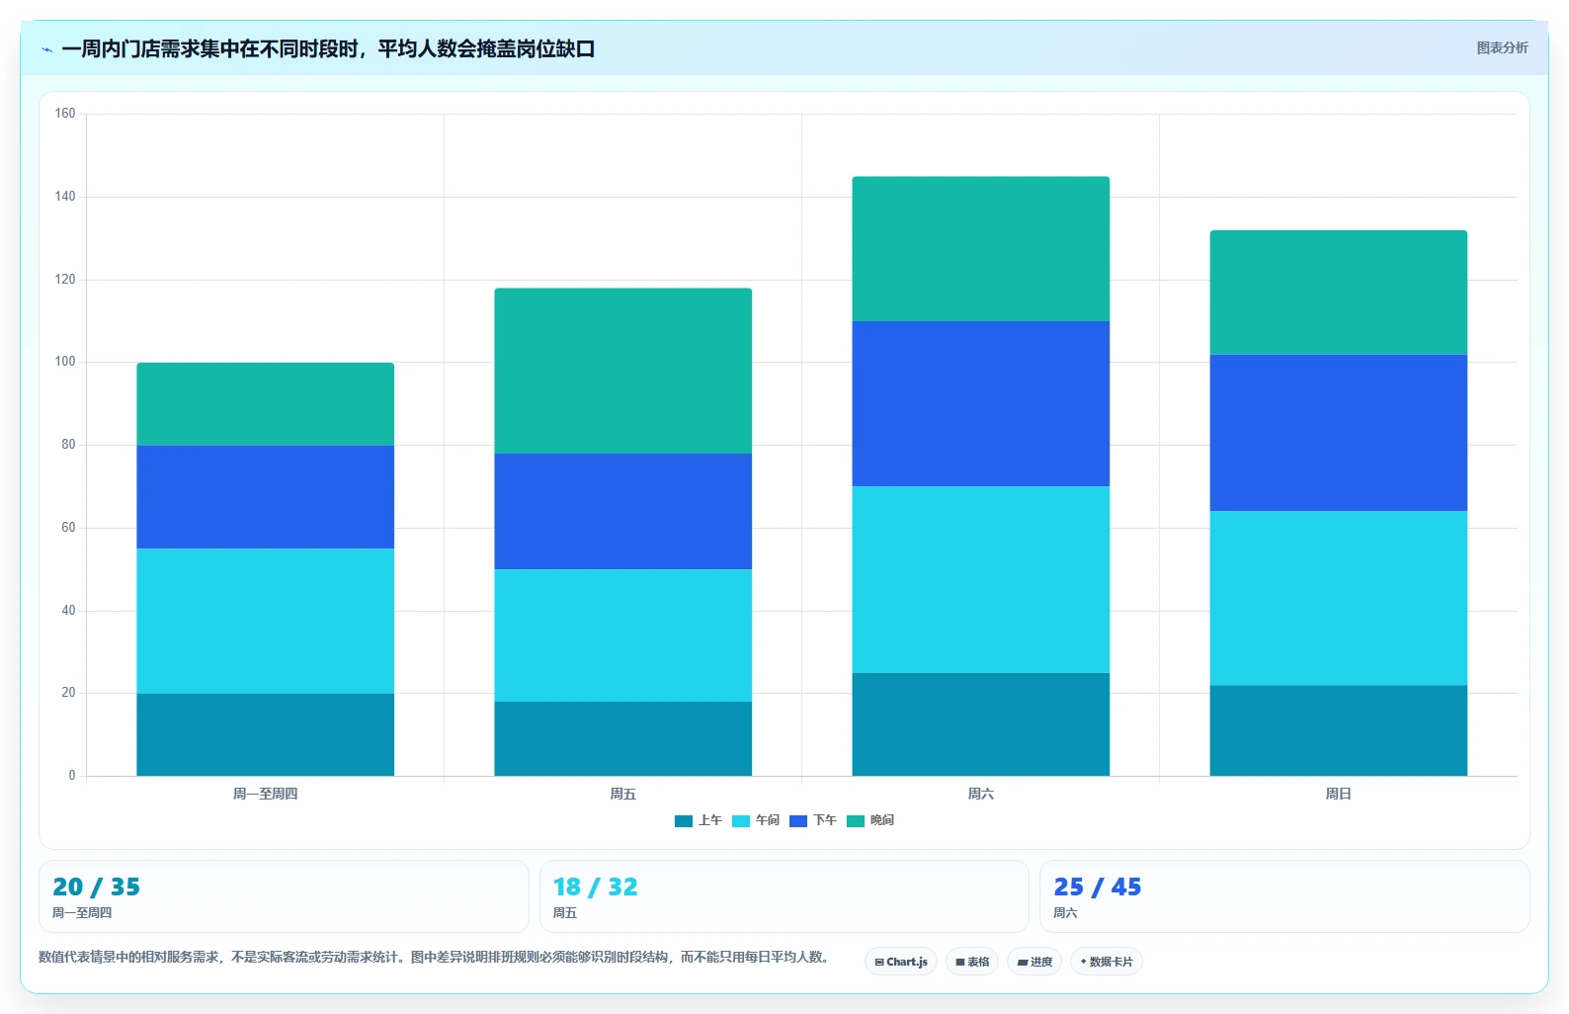Click the footnote starting 数值代表情景中的相对服务需求

[436, 957]
